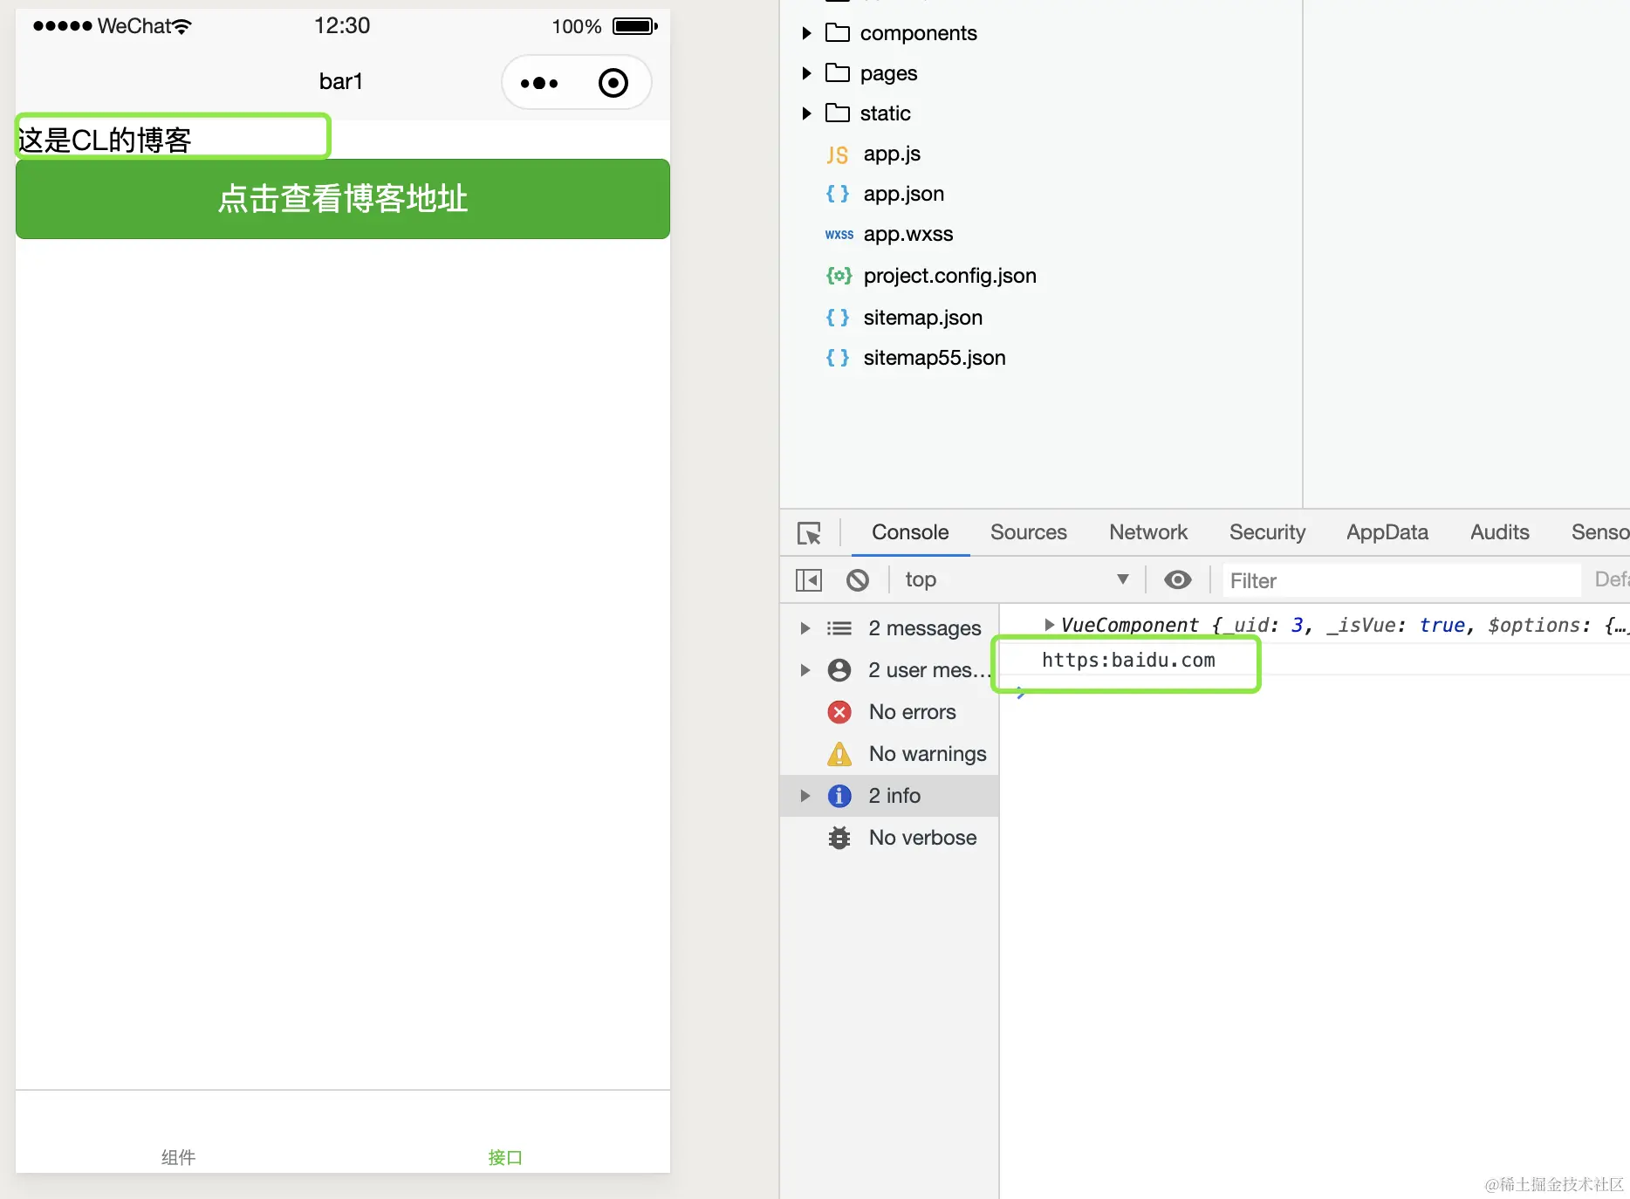The image size is (1630, 1199).
Task: Click the list icon for 2 messages
Action: 839,628
